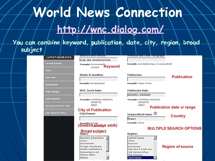Click Regions list scroll up arrow
The image size is (215, 161).
(155, 138)
